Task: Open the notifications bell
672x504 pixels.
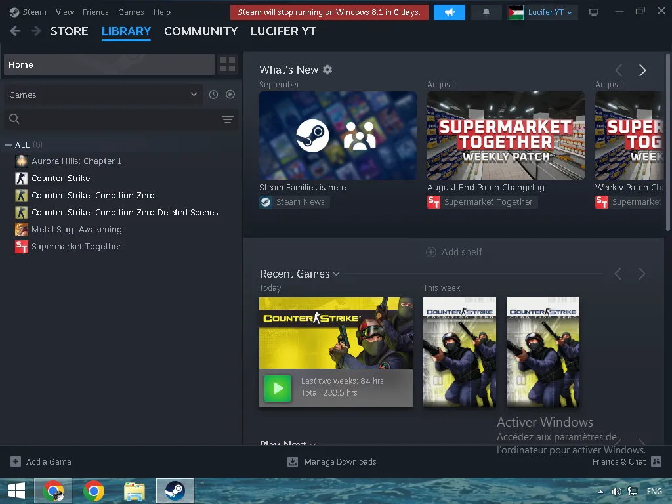Action: 486,12
